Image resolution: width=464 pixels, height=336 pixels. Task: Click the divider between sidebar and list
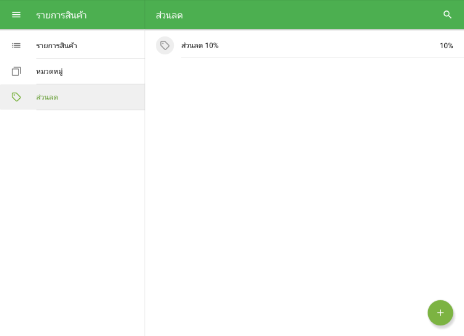pyautogui.click(x=145, y=185)
